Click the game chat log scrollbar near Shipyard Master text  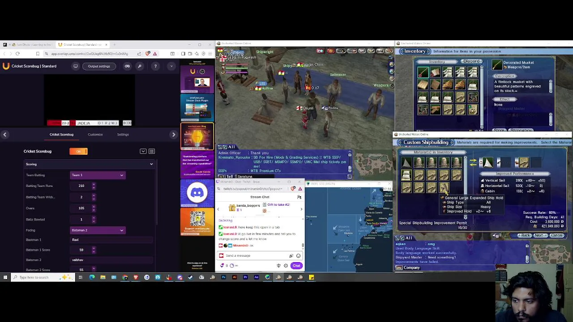(527, 255)
